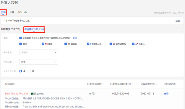Open Style Textile Pvt., Ltd. company link
185x109 pixels.
[x=17, y=94]
